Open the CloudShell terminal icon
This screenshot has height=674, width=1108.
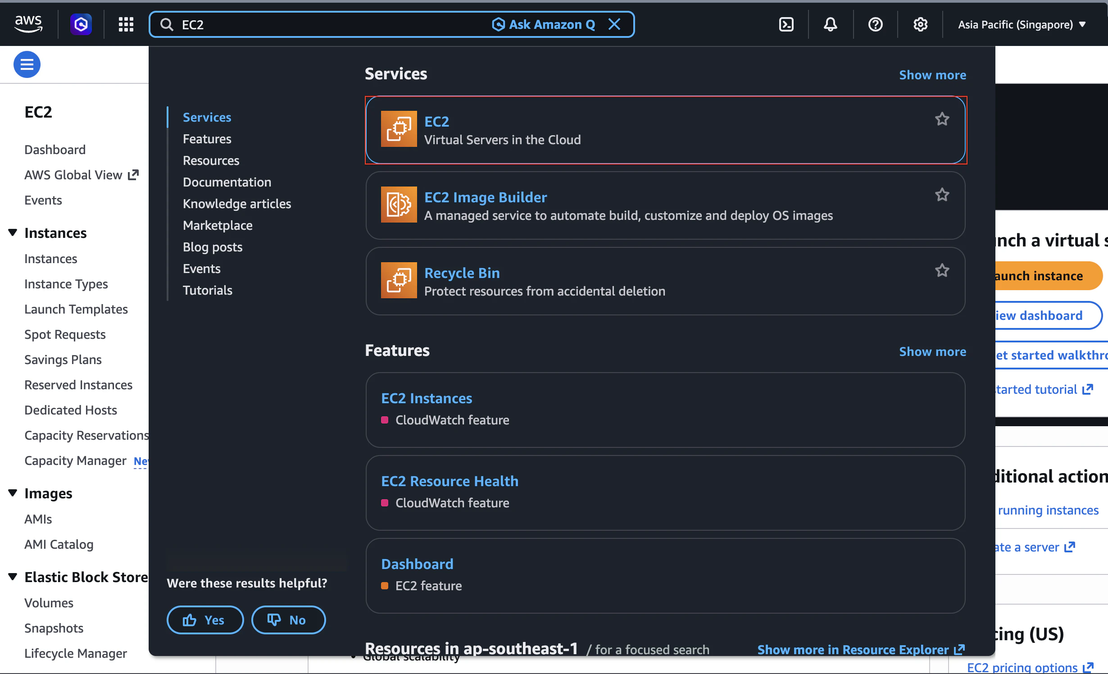[786, 24]
